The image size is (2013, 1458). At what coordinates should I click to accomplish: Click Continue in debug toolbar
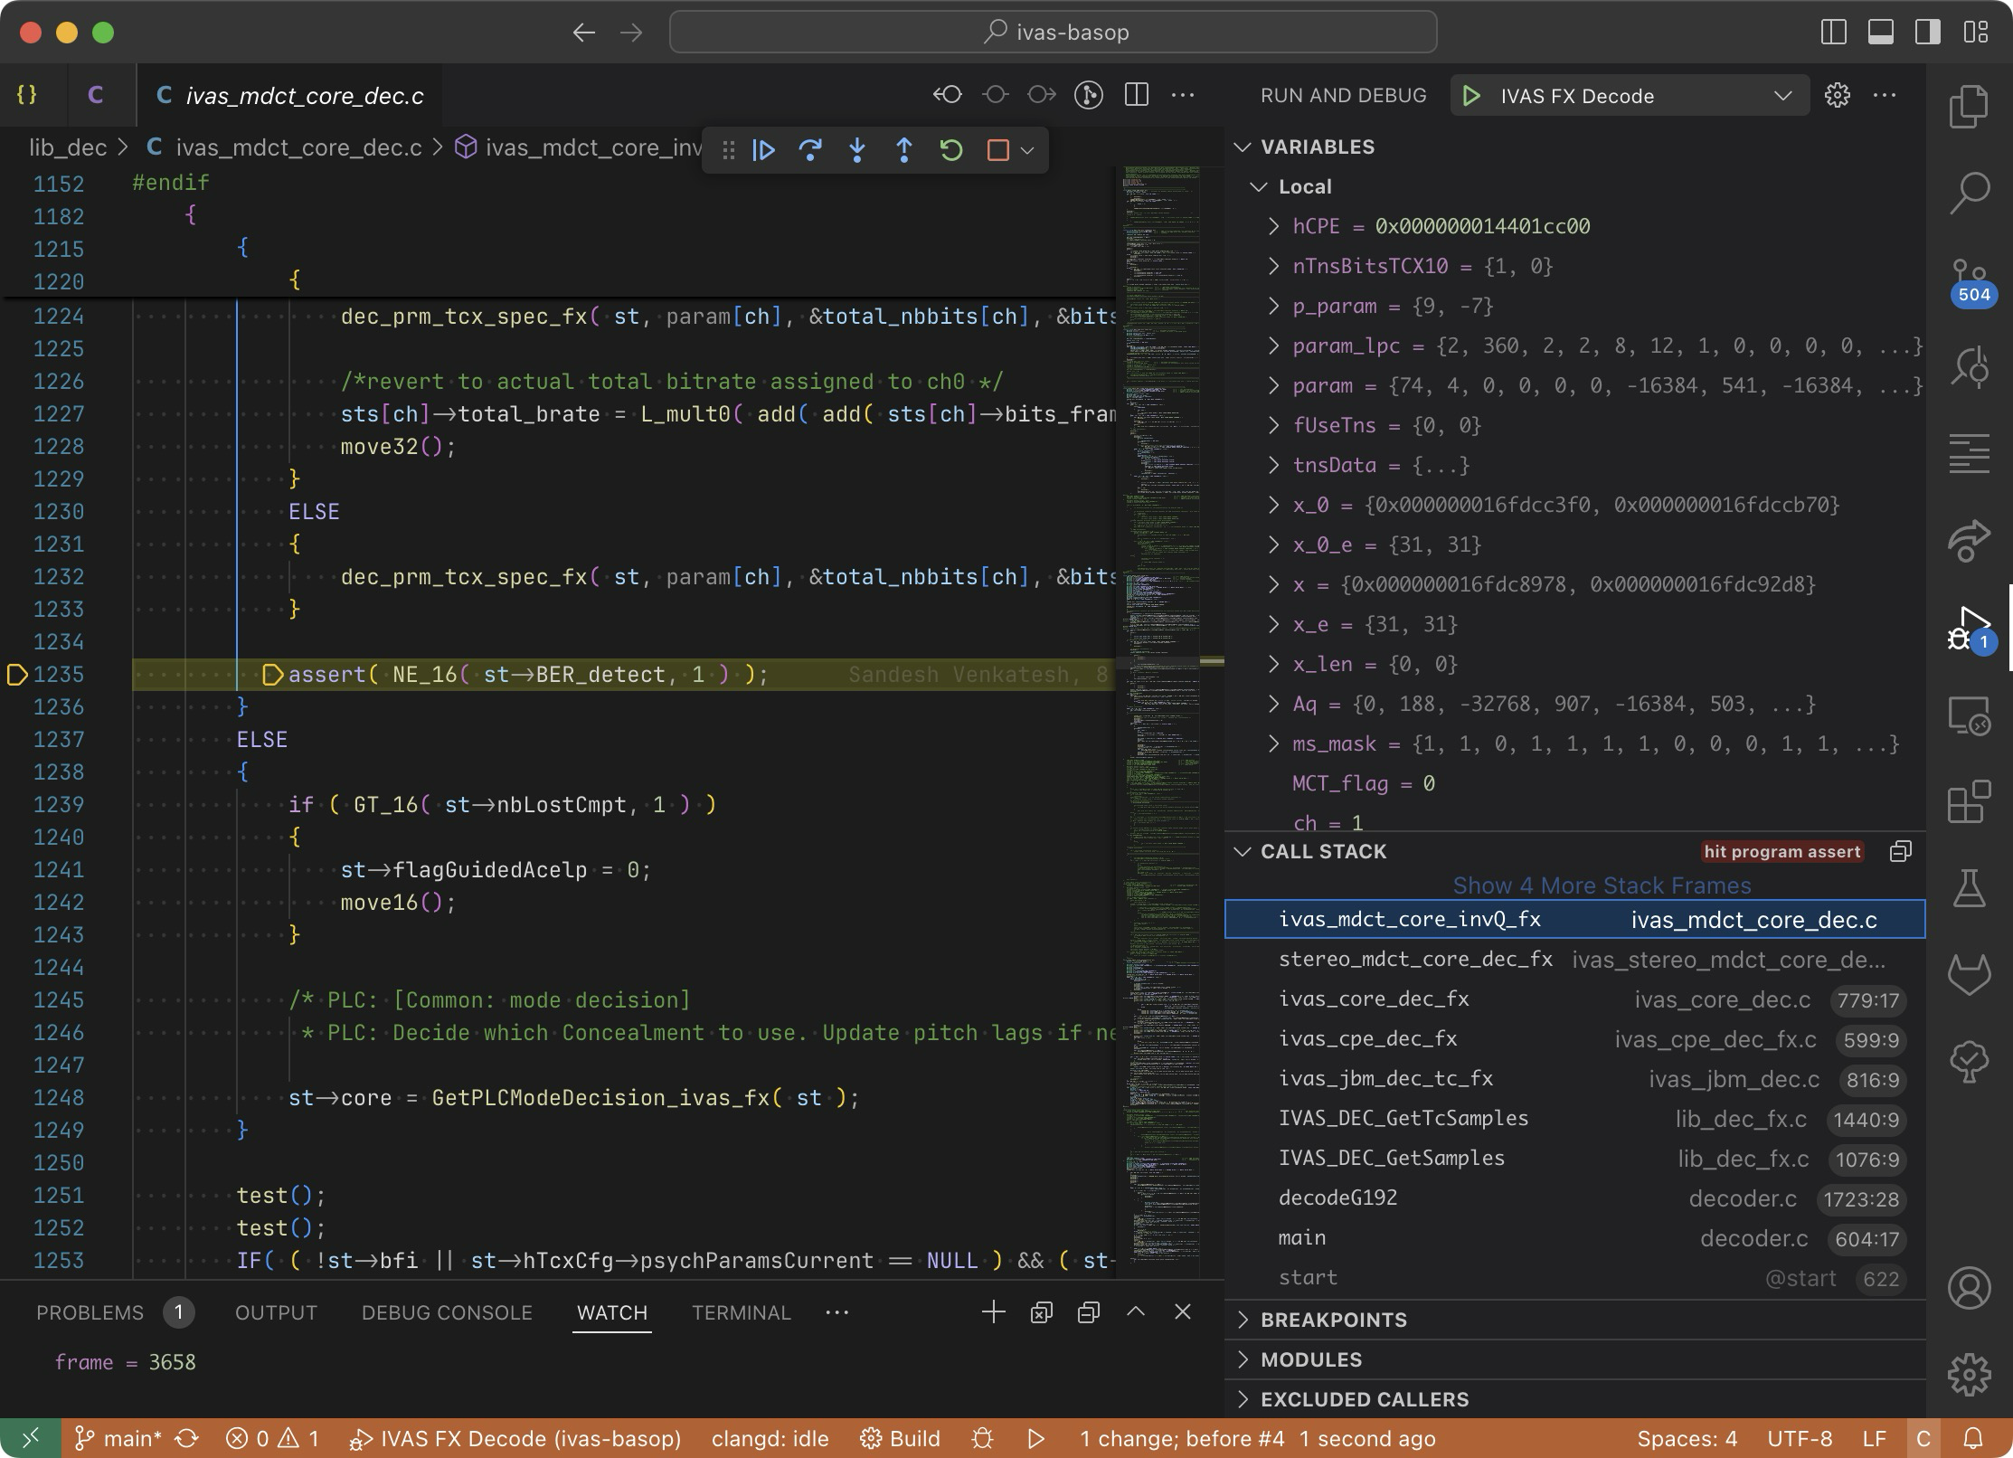click(763, 149)
